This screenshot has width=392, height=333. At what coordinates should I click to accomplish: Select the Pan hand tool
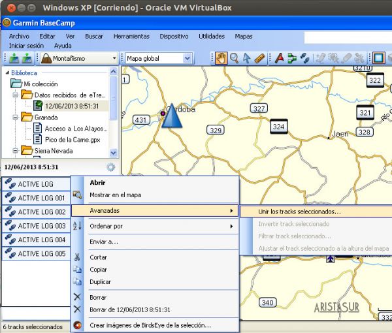[221, 58]
